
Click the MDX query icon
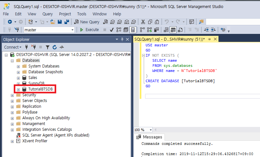pos(112,22)
